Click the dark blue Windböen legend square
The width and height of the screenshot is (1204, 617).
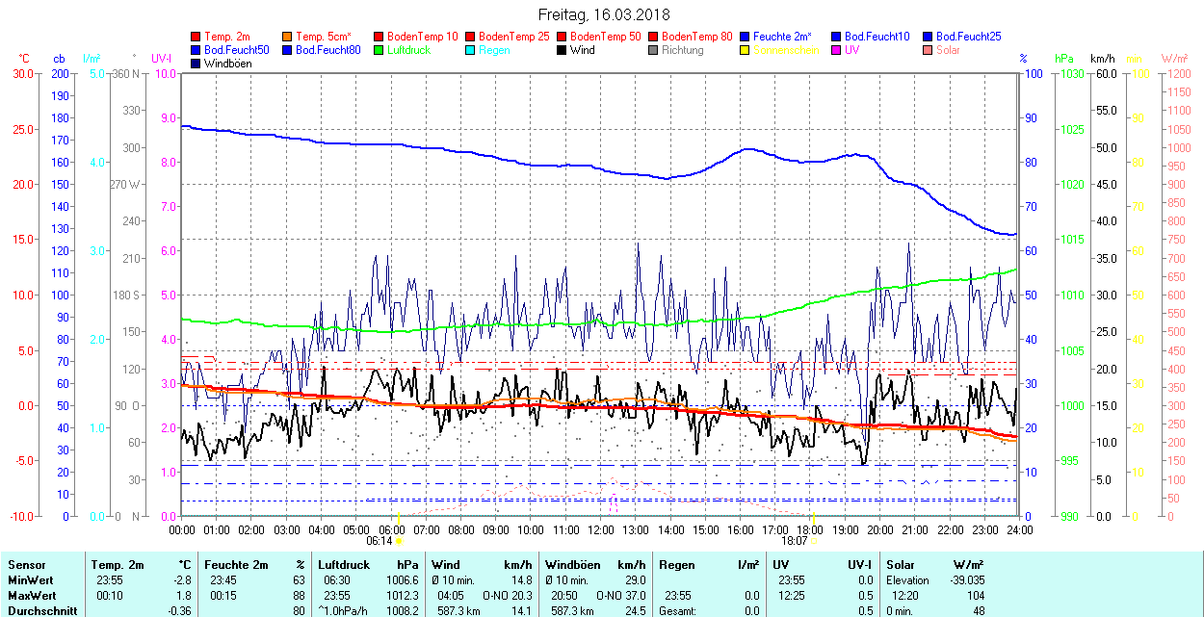coord(196,64)
